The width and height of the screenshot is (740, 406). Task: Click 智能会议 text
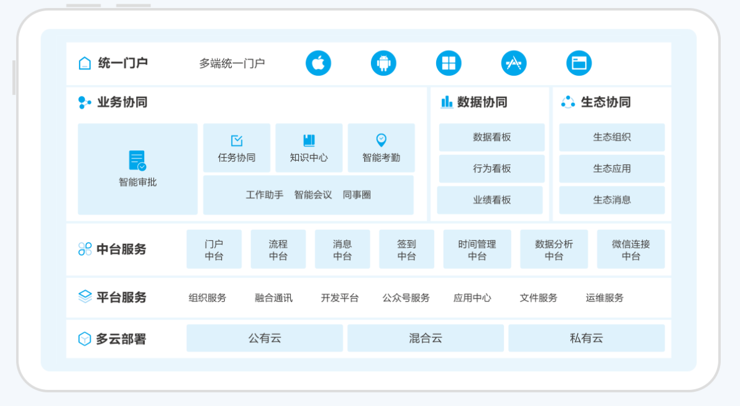click(313, 195)
